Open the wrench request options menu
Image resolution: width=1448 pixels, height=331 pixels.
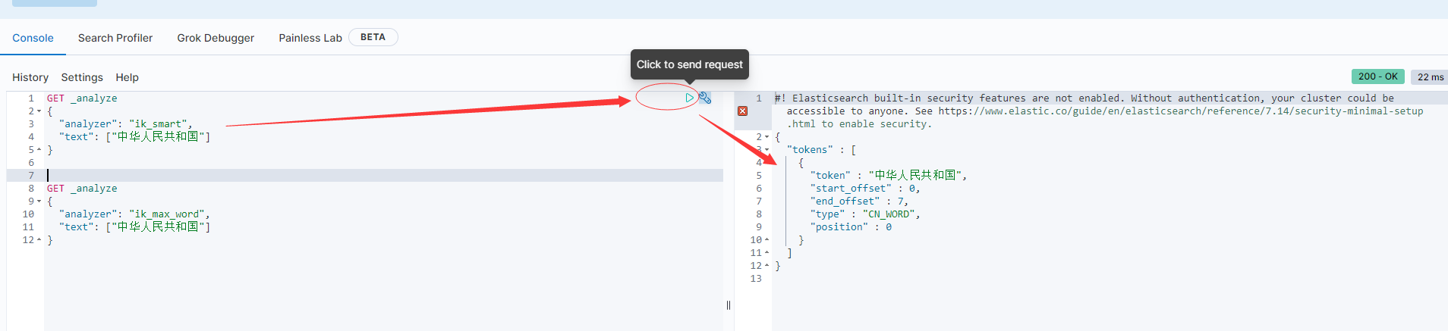click(705, 98)
